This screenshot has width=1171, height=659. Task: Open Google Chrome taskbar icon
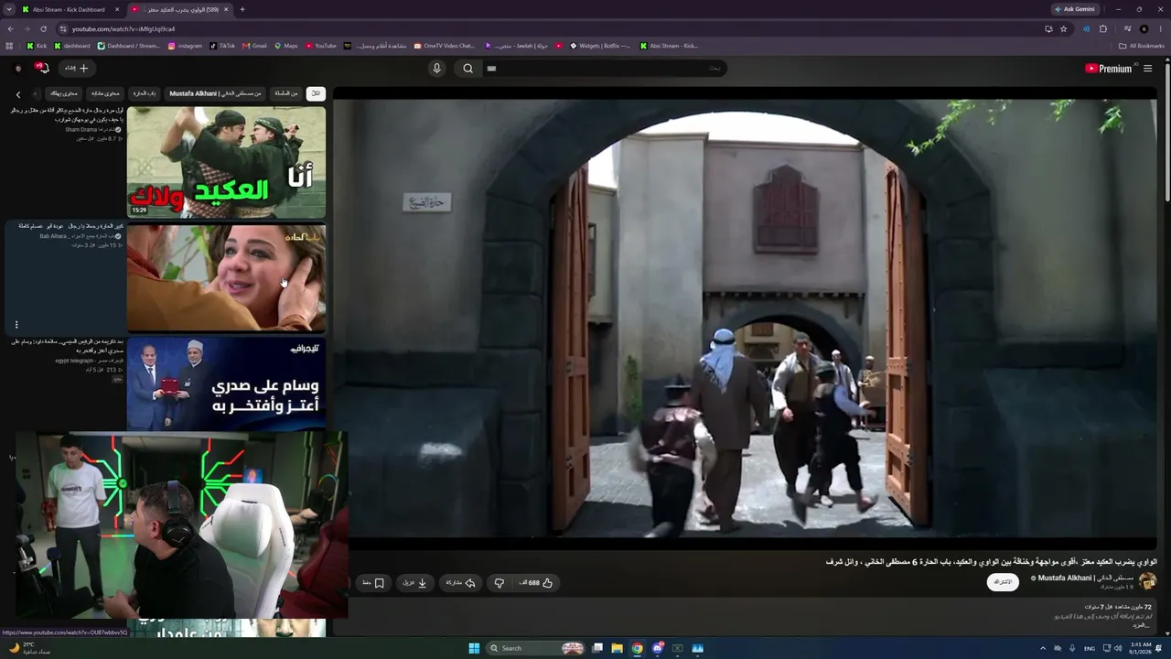(x=637, y=648)
